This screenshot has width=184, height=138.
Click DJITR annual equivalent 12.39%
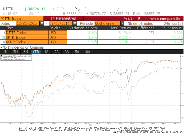[177, 33]
